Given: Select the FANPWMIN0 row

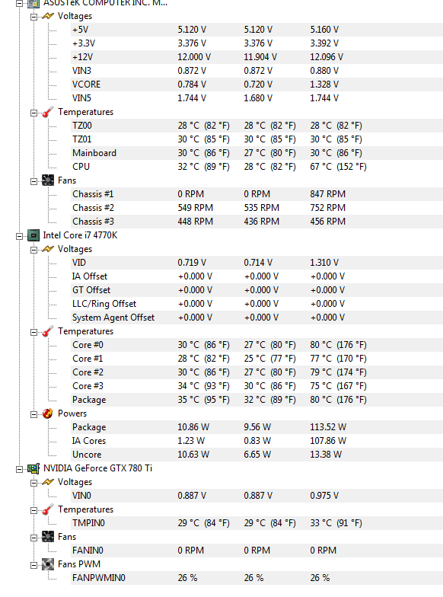Looking at the screenshot, I should click(x=257, y=578).
